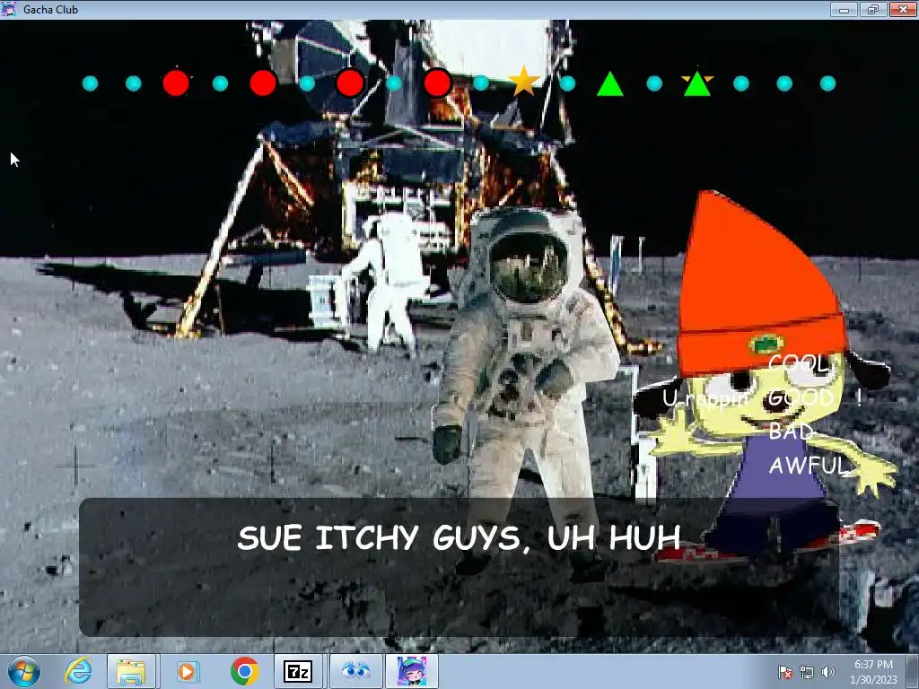The image size is (919, 689).
Task: Launch Google Chrome from the taskbar
Action: [245, 671]
